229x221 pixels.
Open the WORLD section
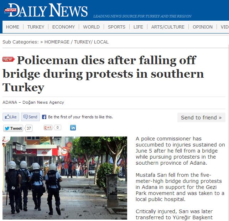click(91, 27)
